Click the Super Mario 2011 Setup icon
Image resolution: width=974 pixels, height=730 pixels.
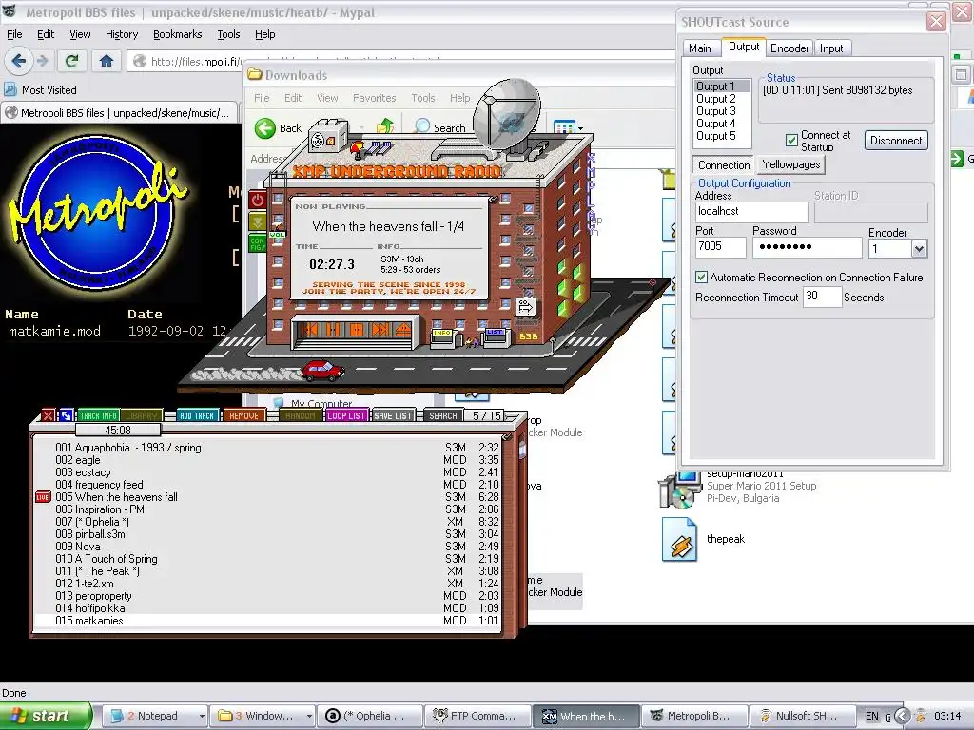[679, 491]
